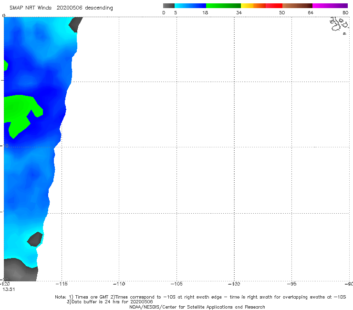Click the color bar label '5'
353x310 pixels.
tap(176, 13)
